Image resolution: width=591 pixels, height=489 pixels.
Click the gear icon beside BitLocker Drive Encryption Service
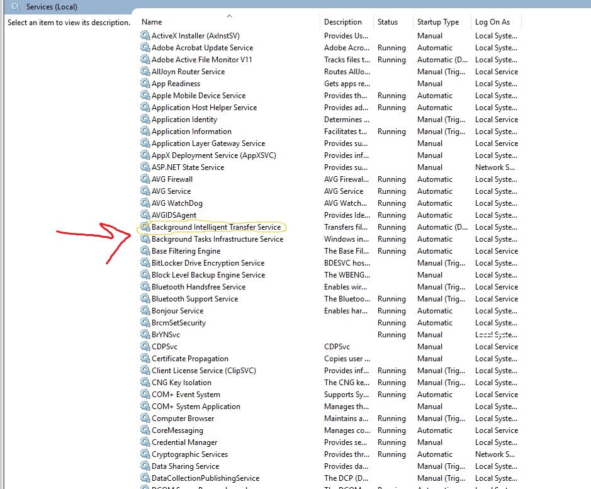[x=145, y=263]
